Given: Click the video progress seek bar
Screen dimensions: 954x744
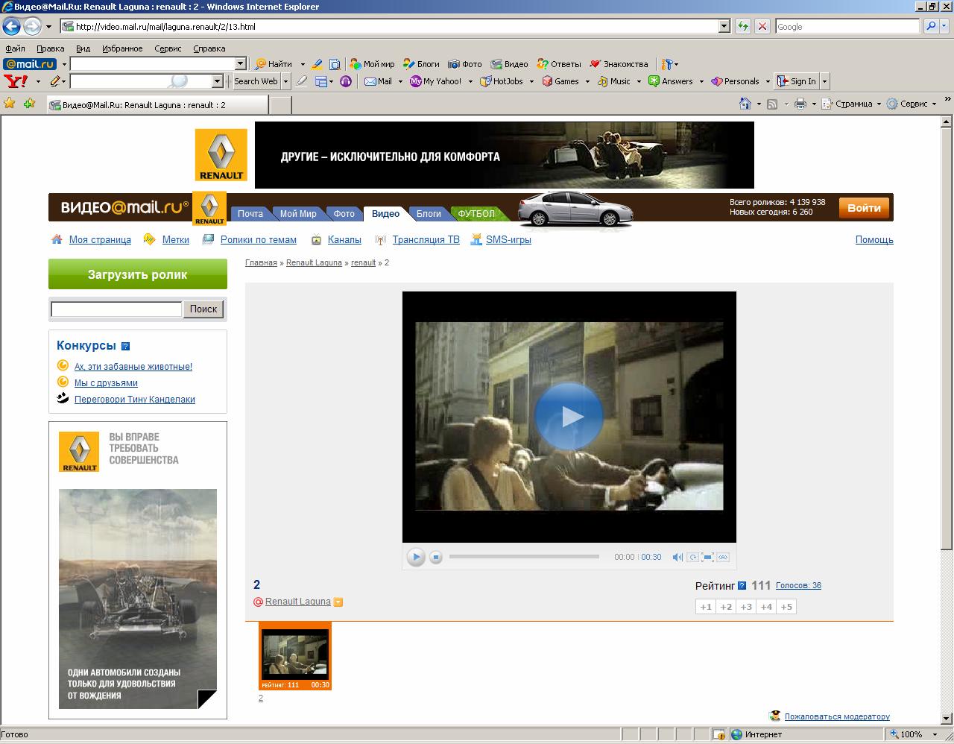Looking at the screenshot, I should tap(524, 556).
